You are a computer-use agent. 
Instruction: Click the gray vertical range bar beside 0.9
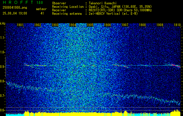[6, 67]
